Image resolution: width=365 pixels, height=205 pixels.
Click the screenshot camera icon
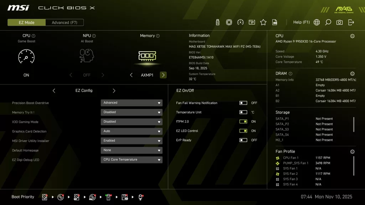click(339, 22)
